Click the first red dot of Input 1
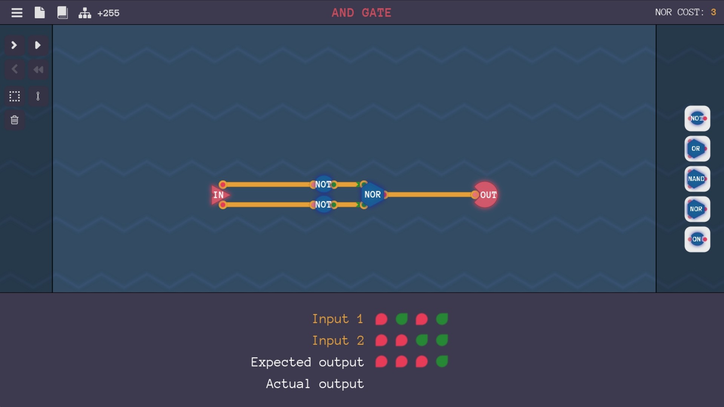 point(381,319)
